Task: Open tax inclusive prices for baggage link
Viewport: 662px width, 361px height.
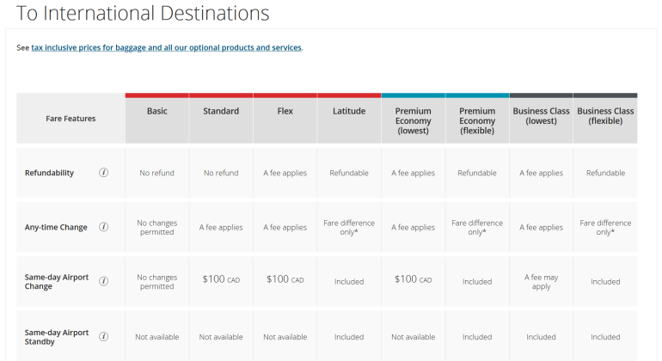Action: tap(166, 48)
